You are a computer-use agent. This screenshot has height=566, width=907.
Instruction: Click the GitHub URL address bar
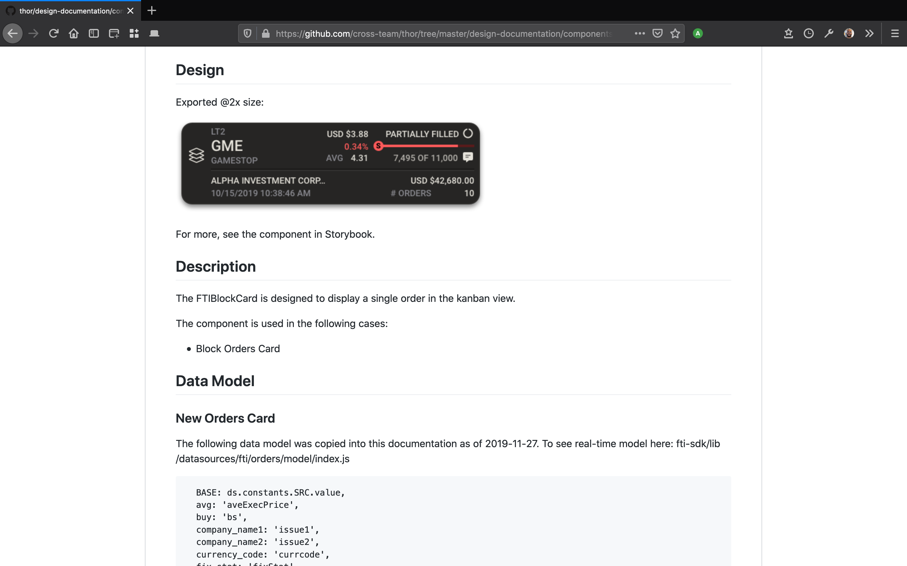point(442,34)
